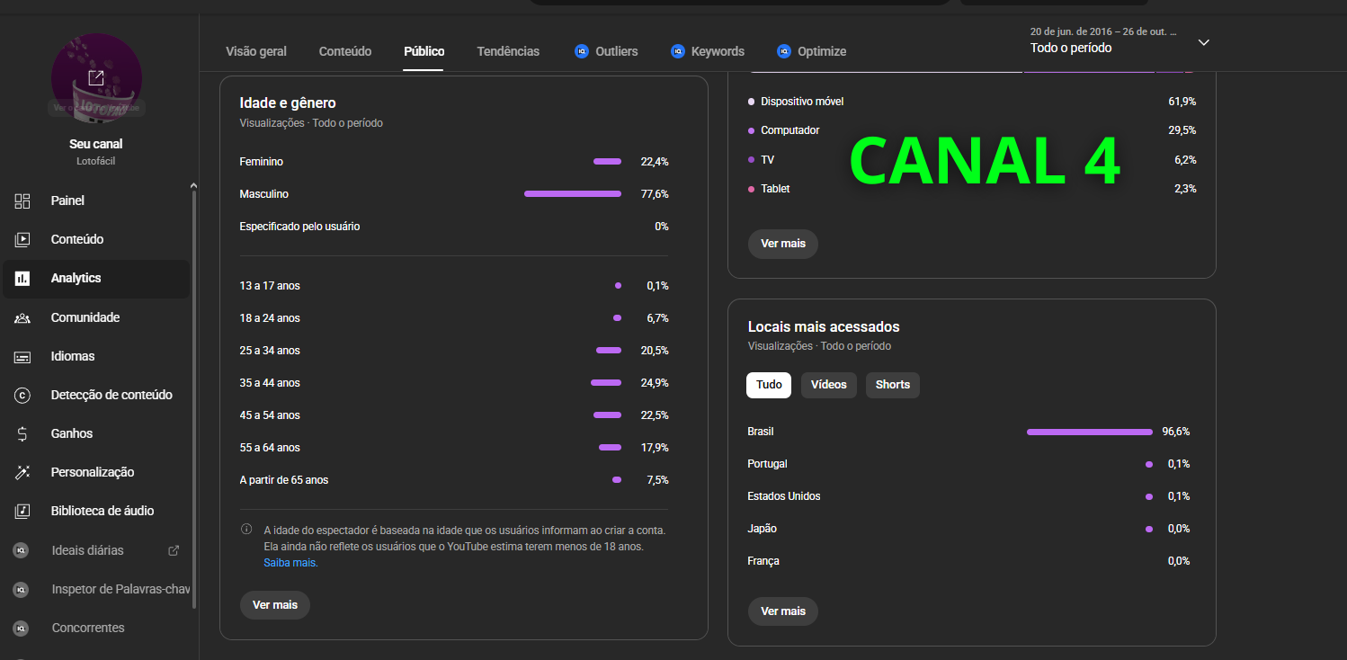This screenshot has width=1347, height=660.
Task: Click the Ideais diárias vidIQ icon
Action: point(21,550)
